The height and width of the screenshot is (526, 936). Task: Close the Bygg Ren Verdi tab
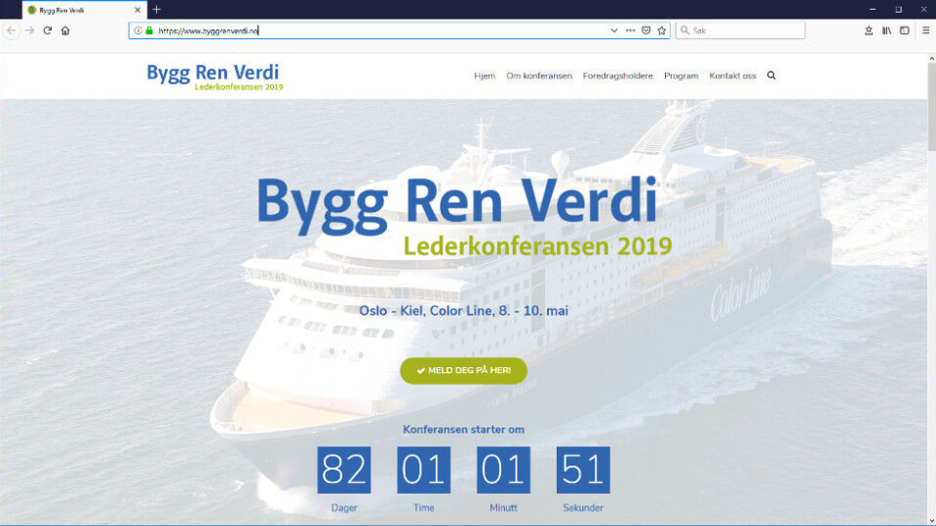[x=137, y=10]
